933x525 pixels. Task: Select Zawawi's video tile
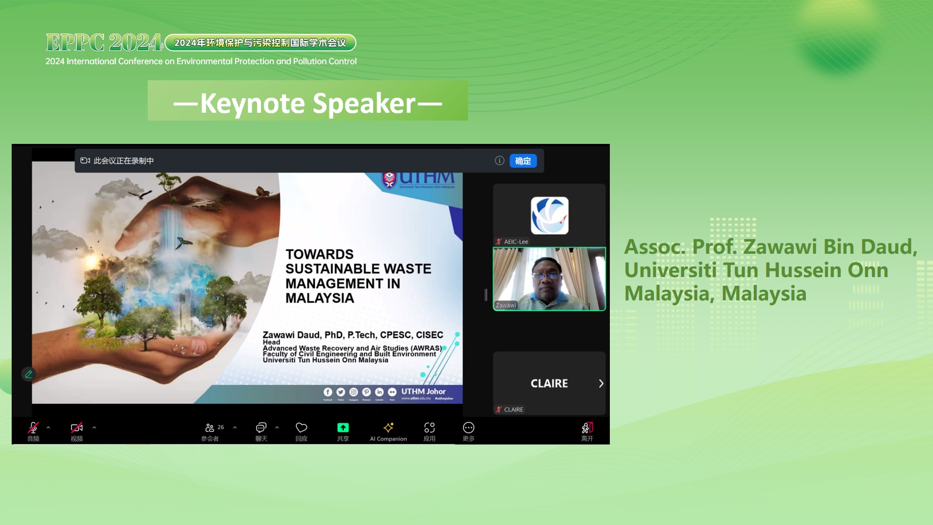click(x=549, y=279)
